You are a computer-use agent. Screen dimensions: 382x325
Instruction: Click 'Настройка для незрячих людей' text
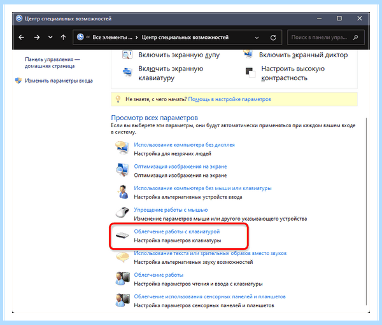[x=173, y=154]
